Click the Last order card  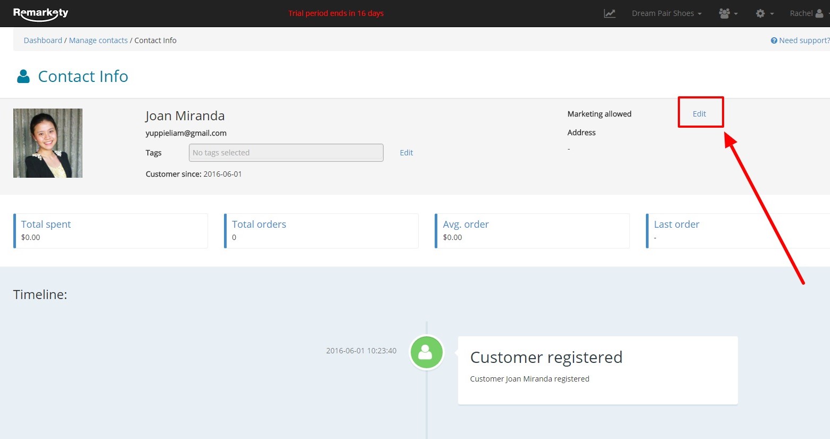(738, 231)
